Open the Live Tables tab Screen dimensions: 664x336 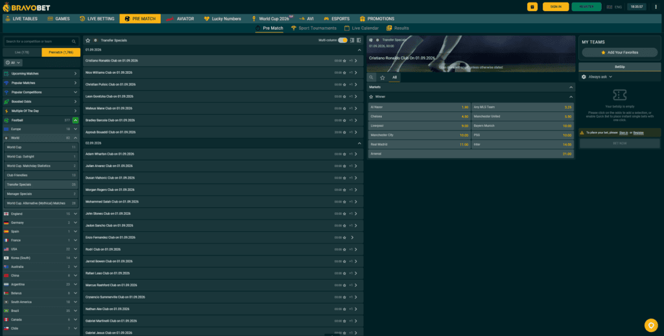pos(21,19)
